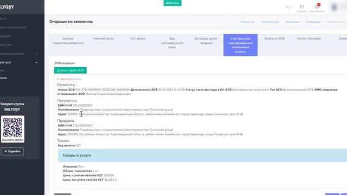Click price without tax value 314285,71
Viewport: 347px width, 195px height.
(111, 180)
